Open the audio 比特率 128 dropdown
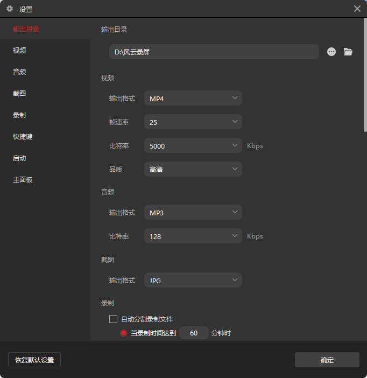The image size is (367, 378). 193,236
